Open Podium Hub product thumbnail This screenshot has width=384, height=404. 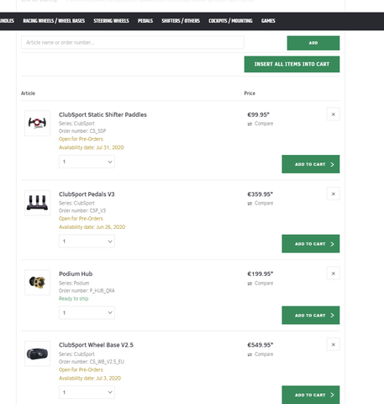[x=37, y=282]
